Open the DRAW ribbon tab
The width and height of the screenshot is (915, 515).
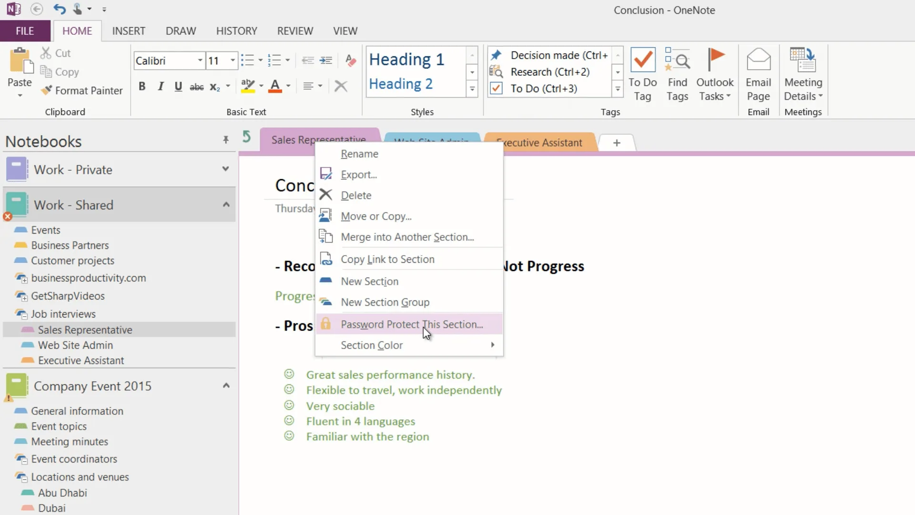(x=181, y=31)
